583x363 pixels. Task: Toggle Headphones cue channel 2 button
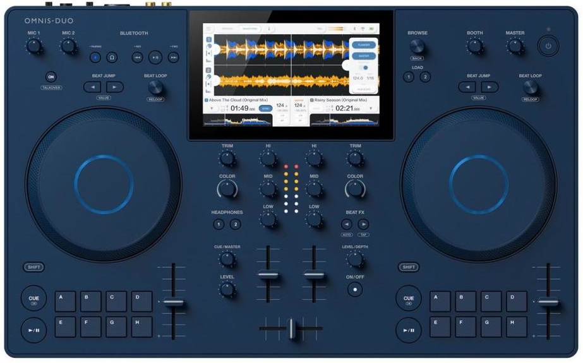pos(236,224)
